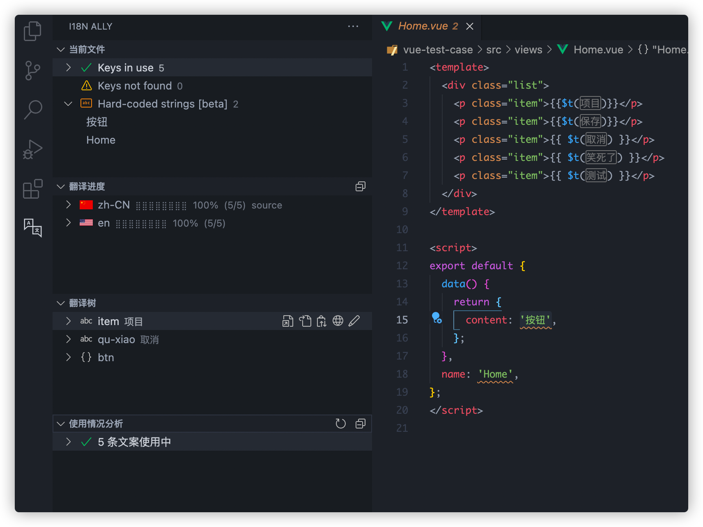Click copy key icon on item row

pyautogui.click(x=305, y=321)
